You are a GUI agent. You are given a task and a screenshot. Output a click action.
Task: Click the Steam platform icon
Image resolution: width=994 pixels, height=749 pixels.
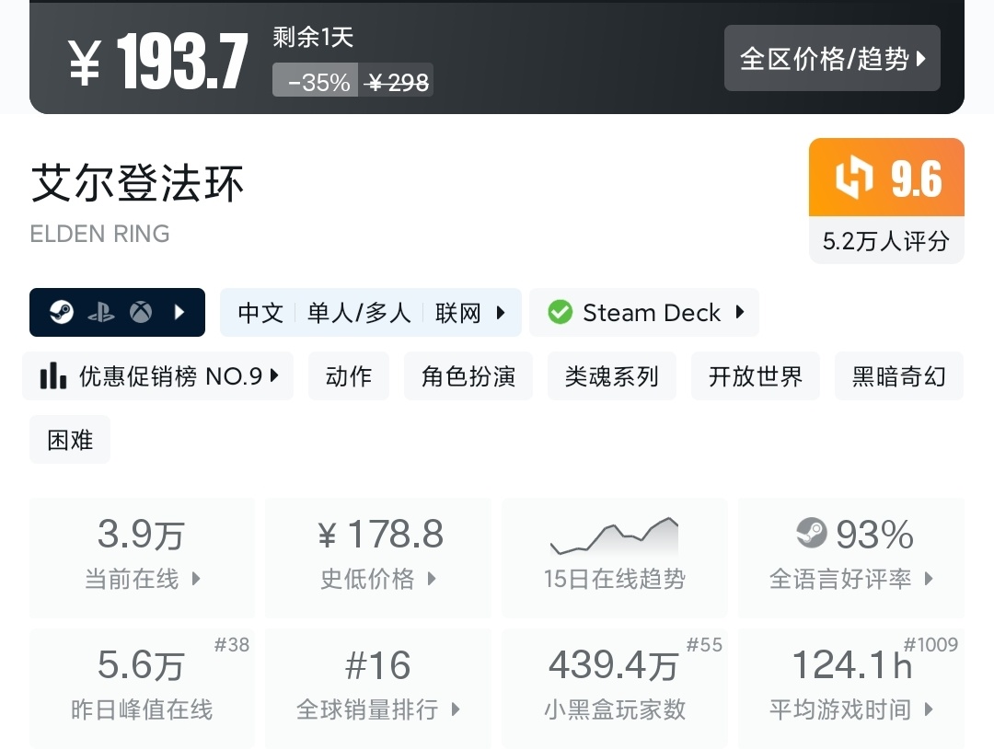coord(62,313)
